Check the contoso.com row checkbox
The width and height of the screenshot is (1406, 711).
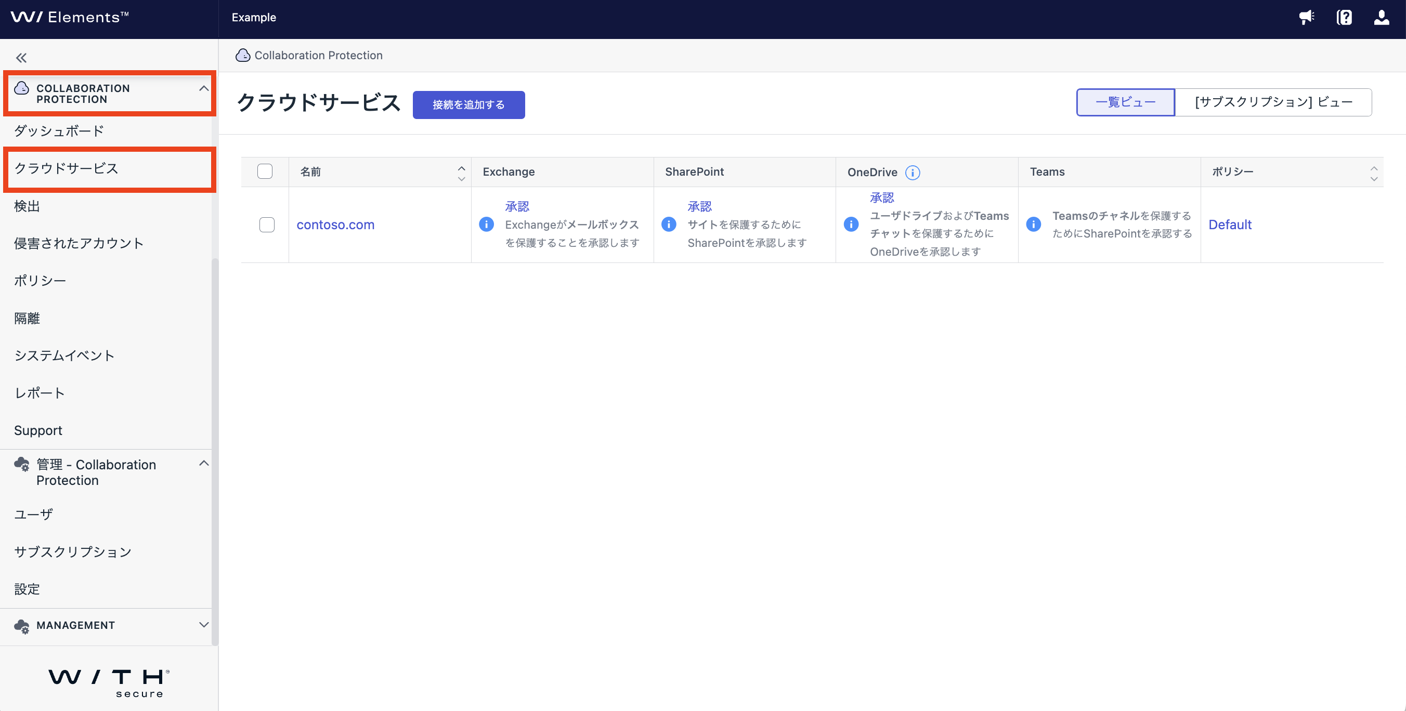click(x=267, y=225)
